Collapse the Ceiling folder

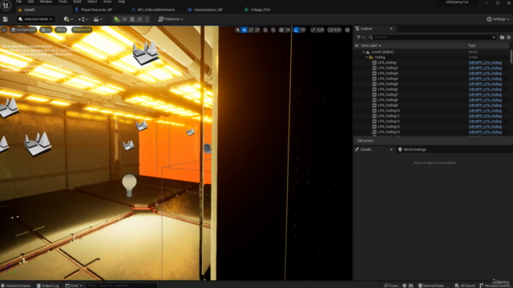(367, 57)
